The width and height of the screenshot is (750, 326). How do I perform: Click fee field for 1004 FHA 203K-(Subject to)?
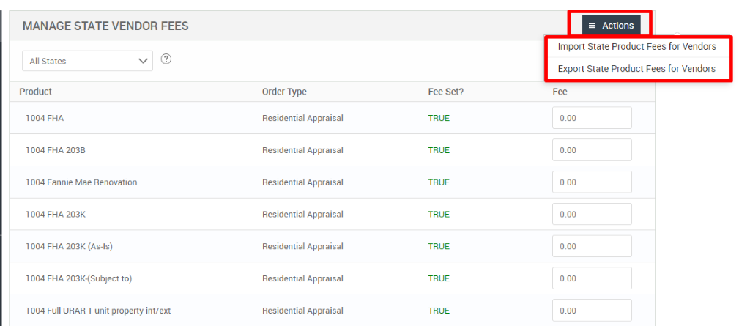592,278
